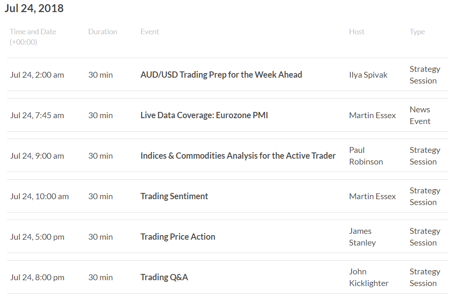Click the Jul 24, 8:00 pm time cell

37,277
